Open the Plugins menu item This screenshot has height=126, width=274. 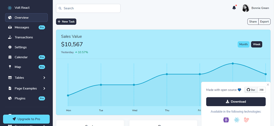point(26,98)
